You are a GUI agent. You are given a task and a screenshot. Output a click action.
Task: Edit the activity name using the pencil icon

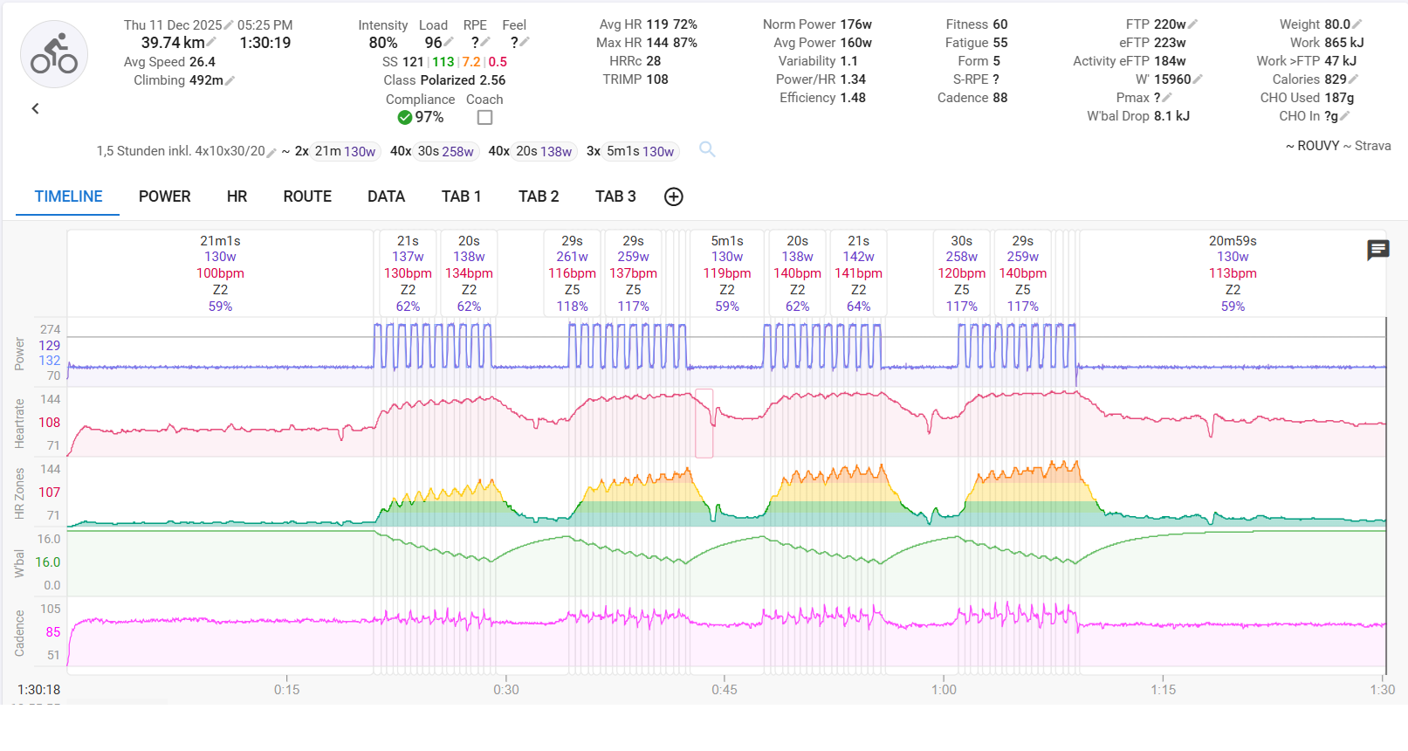click(x=271, y=152)
